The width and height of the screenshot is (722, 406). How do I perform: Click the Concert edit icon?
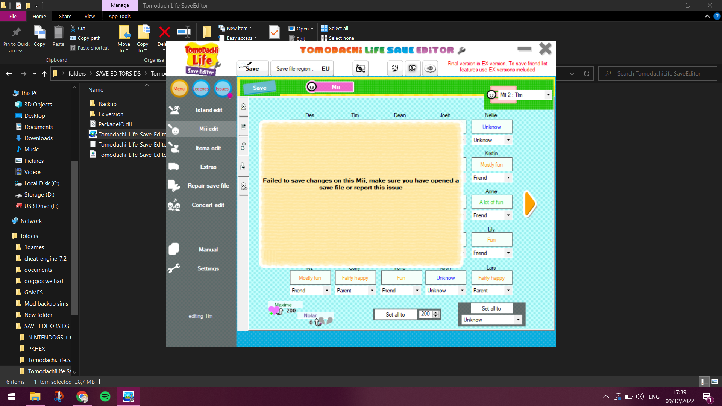click(174, 205)
